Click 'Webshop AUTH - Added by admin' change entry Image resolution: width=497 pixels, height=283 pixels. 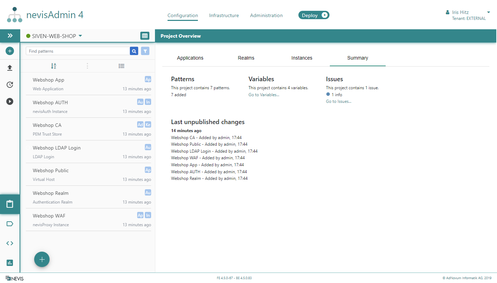(x=209, y=171)
